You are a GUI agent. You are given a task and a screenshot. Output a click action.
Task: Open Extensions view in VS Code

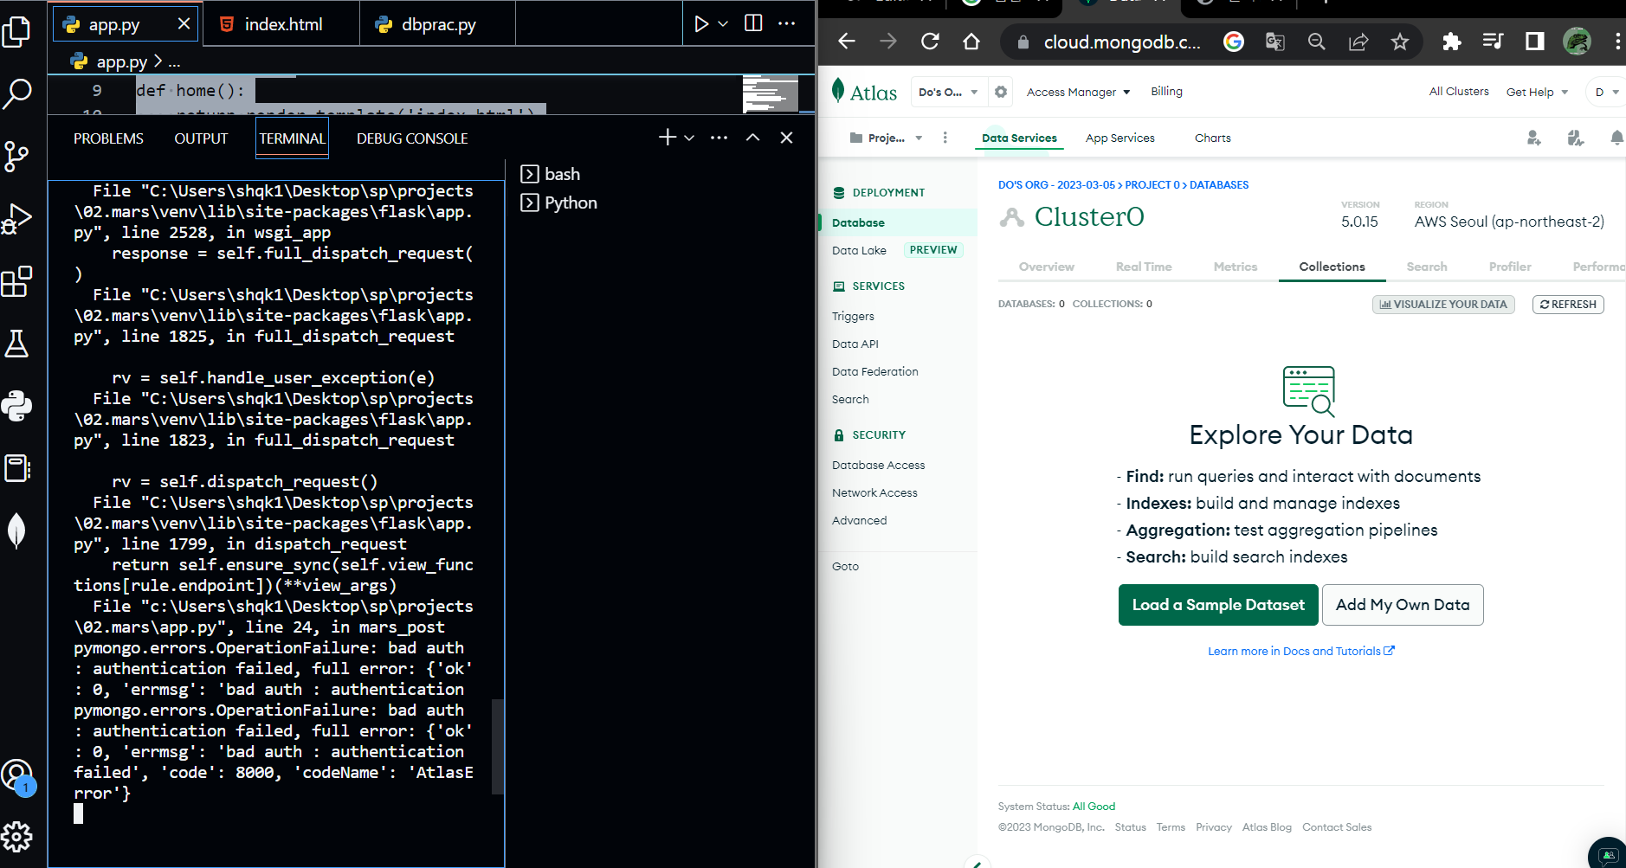tap(16, 281)
